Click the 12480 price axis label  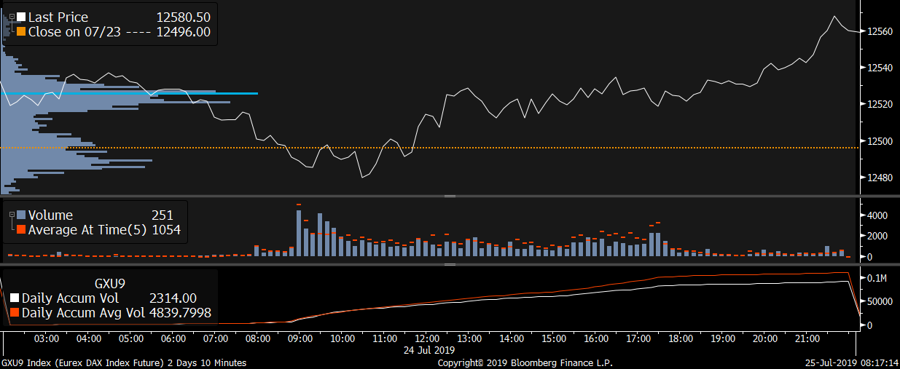pyautogui.click(x=879, y=177)
